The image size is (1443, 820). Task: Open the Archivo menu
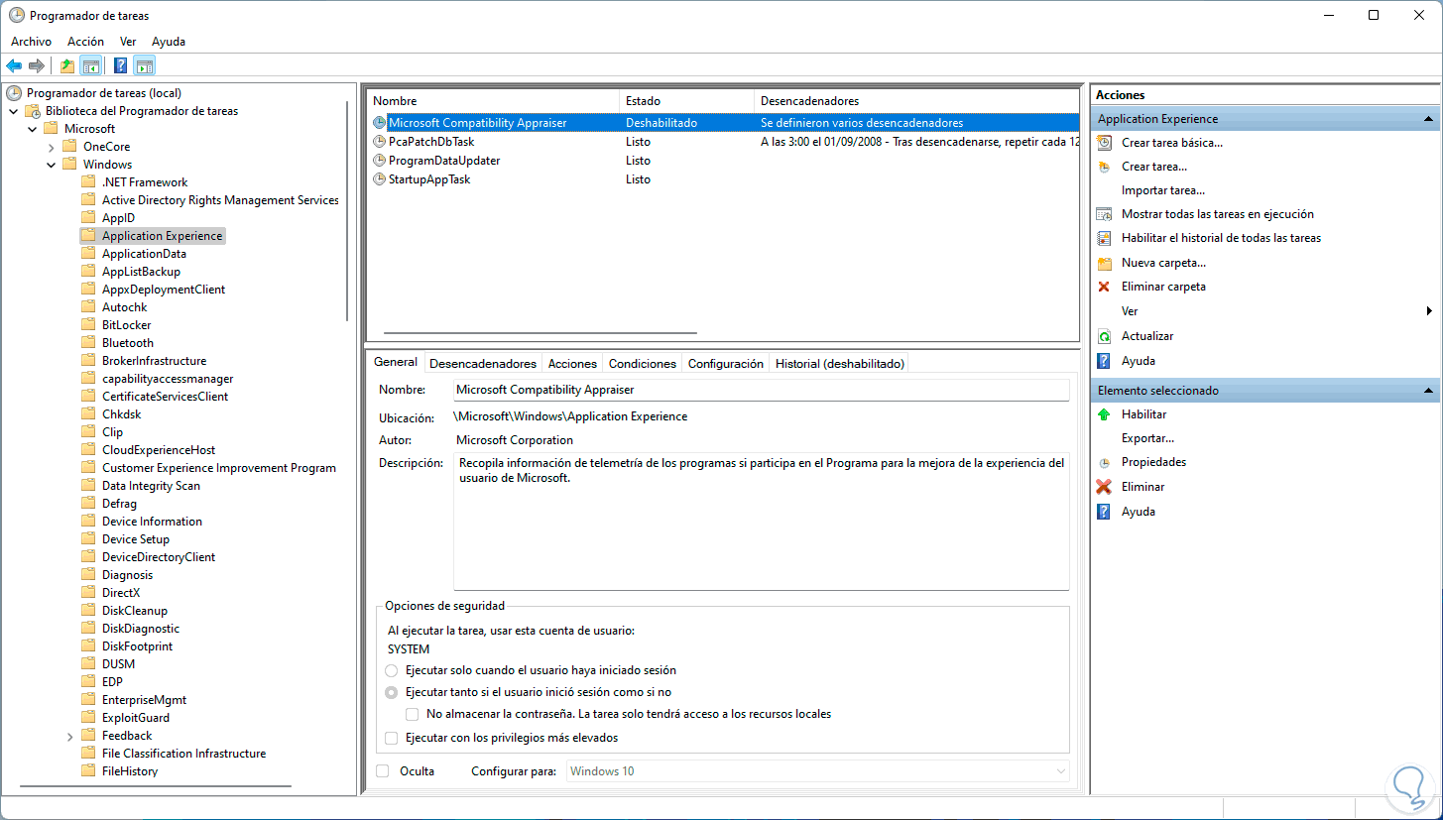tap(31, 42)
